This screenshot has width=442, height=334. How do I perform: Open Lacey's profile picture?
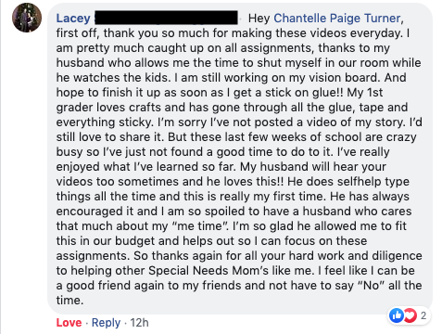[27, 18]
